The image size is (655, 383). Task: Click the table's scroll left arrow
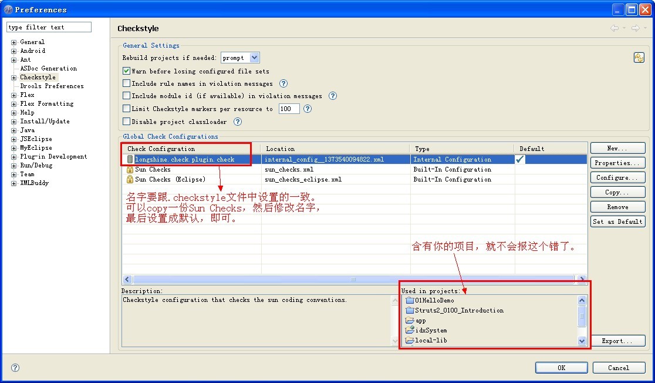click(x=127, y=279)
